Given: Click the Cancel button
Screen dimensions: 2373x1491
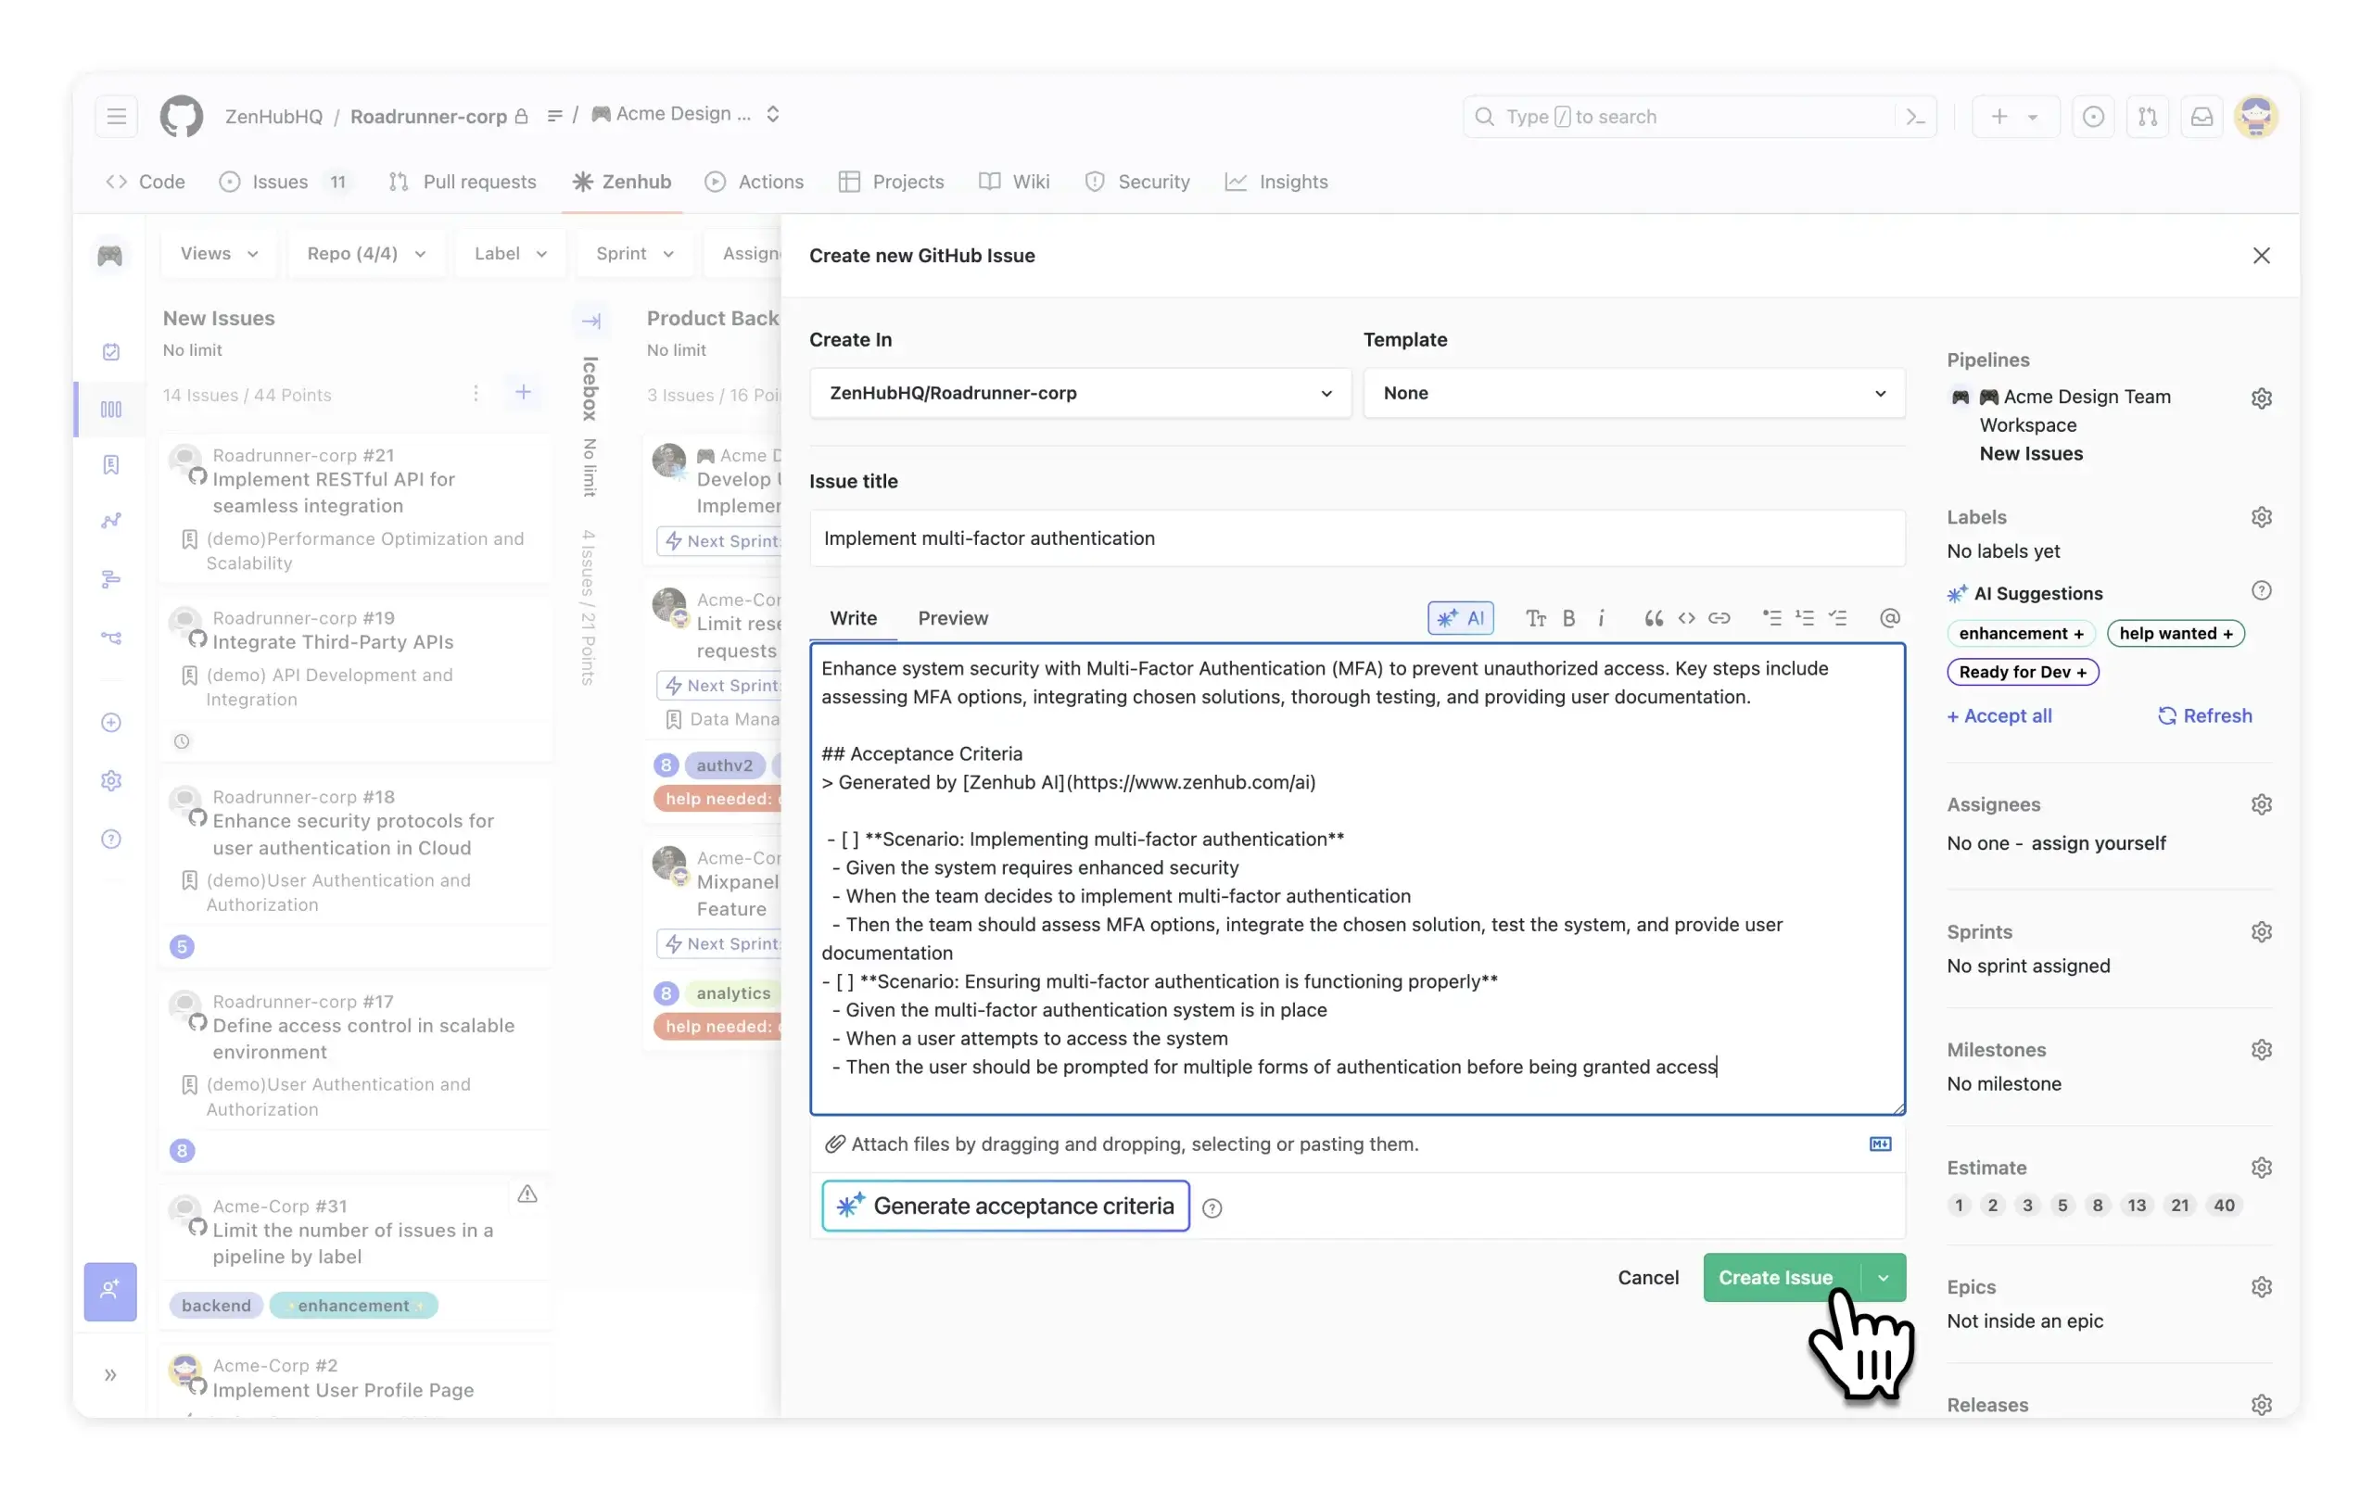Looking at the screenshot, I should coord(1648,1277).
